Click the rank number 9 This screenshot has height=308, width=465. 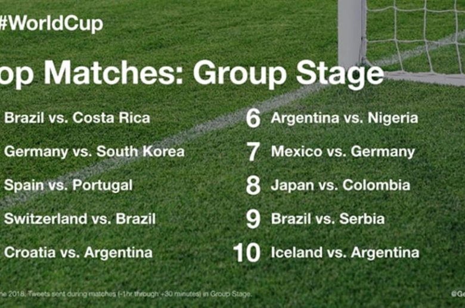[x=253, y=219]
